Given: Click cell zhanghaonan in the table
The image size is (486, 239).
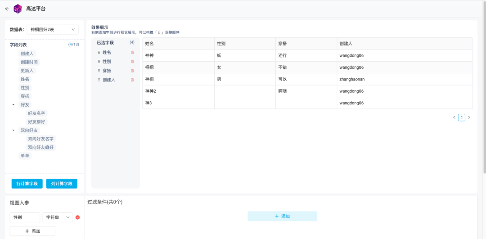Looking at the screenshot, I should 405,79.
